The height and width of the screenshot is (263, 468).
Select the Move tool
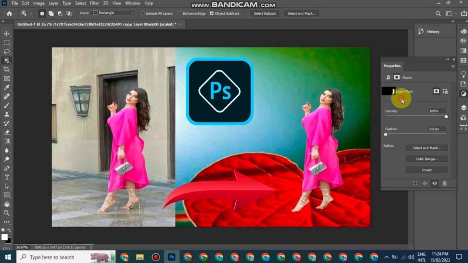coord(7,34)
